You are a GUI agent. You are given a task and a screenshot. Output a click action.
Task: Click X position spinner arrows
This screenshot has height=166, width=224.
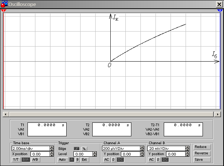click(52, 154)
